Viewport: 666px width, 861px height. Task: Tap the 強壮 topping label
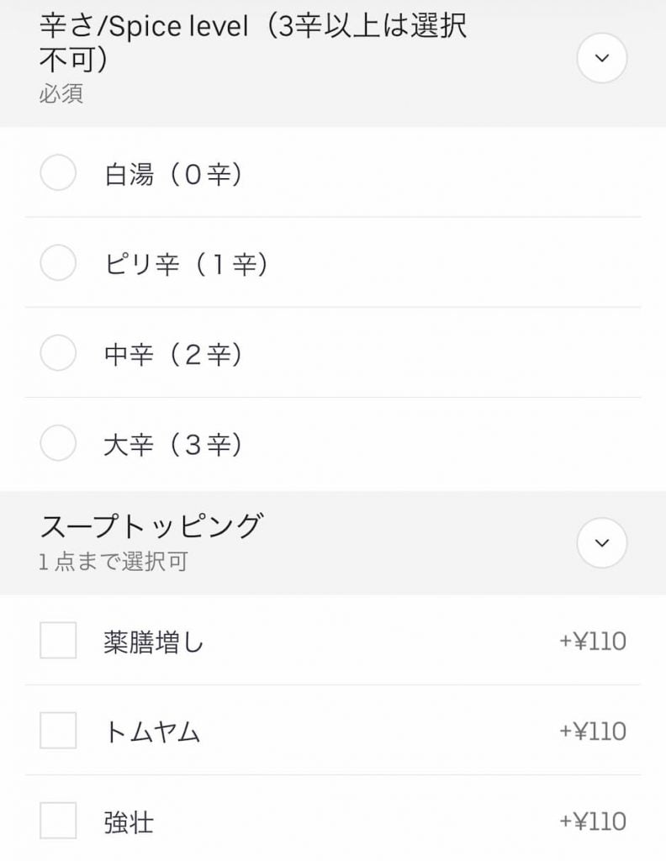(129, 821)
